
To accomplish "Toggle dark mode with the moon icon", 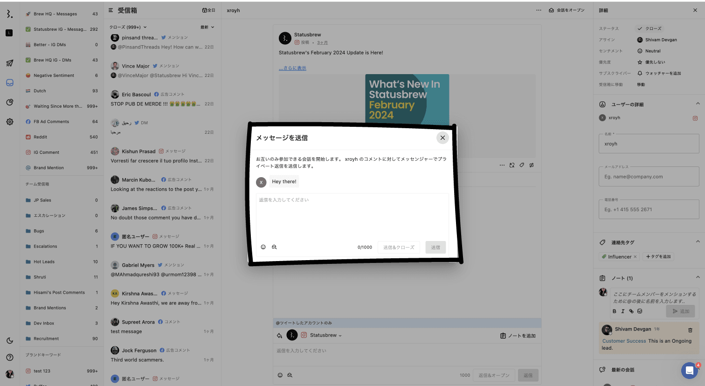I will pos(9,341).
